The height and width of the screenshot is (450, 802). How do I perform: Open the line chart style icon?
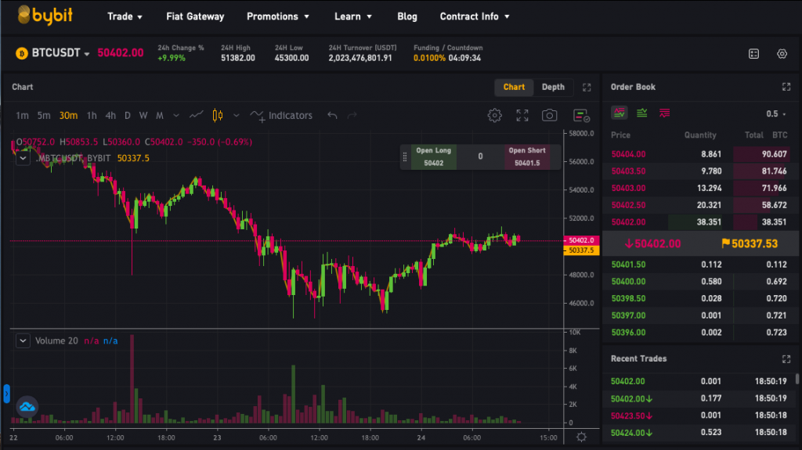click(x=197, y=115)
